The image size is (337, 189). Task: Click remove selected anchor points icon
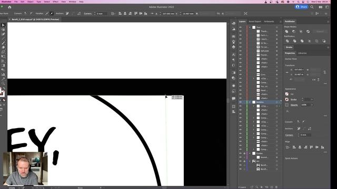coord(67,14)
